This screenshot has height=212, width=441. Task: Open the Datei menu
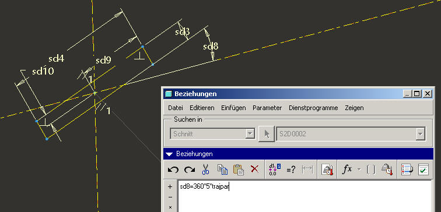(x=175, y=108)
